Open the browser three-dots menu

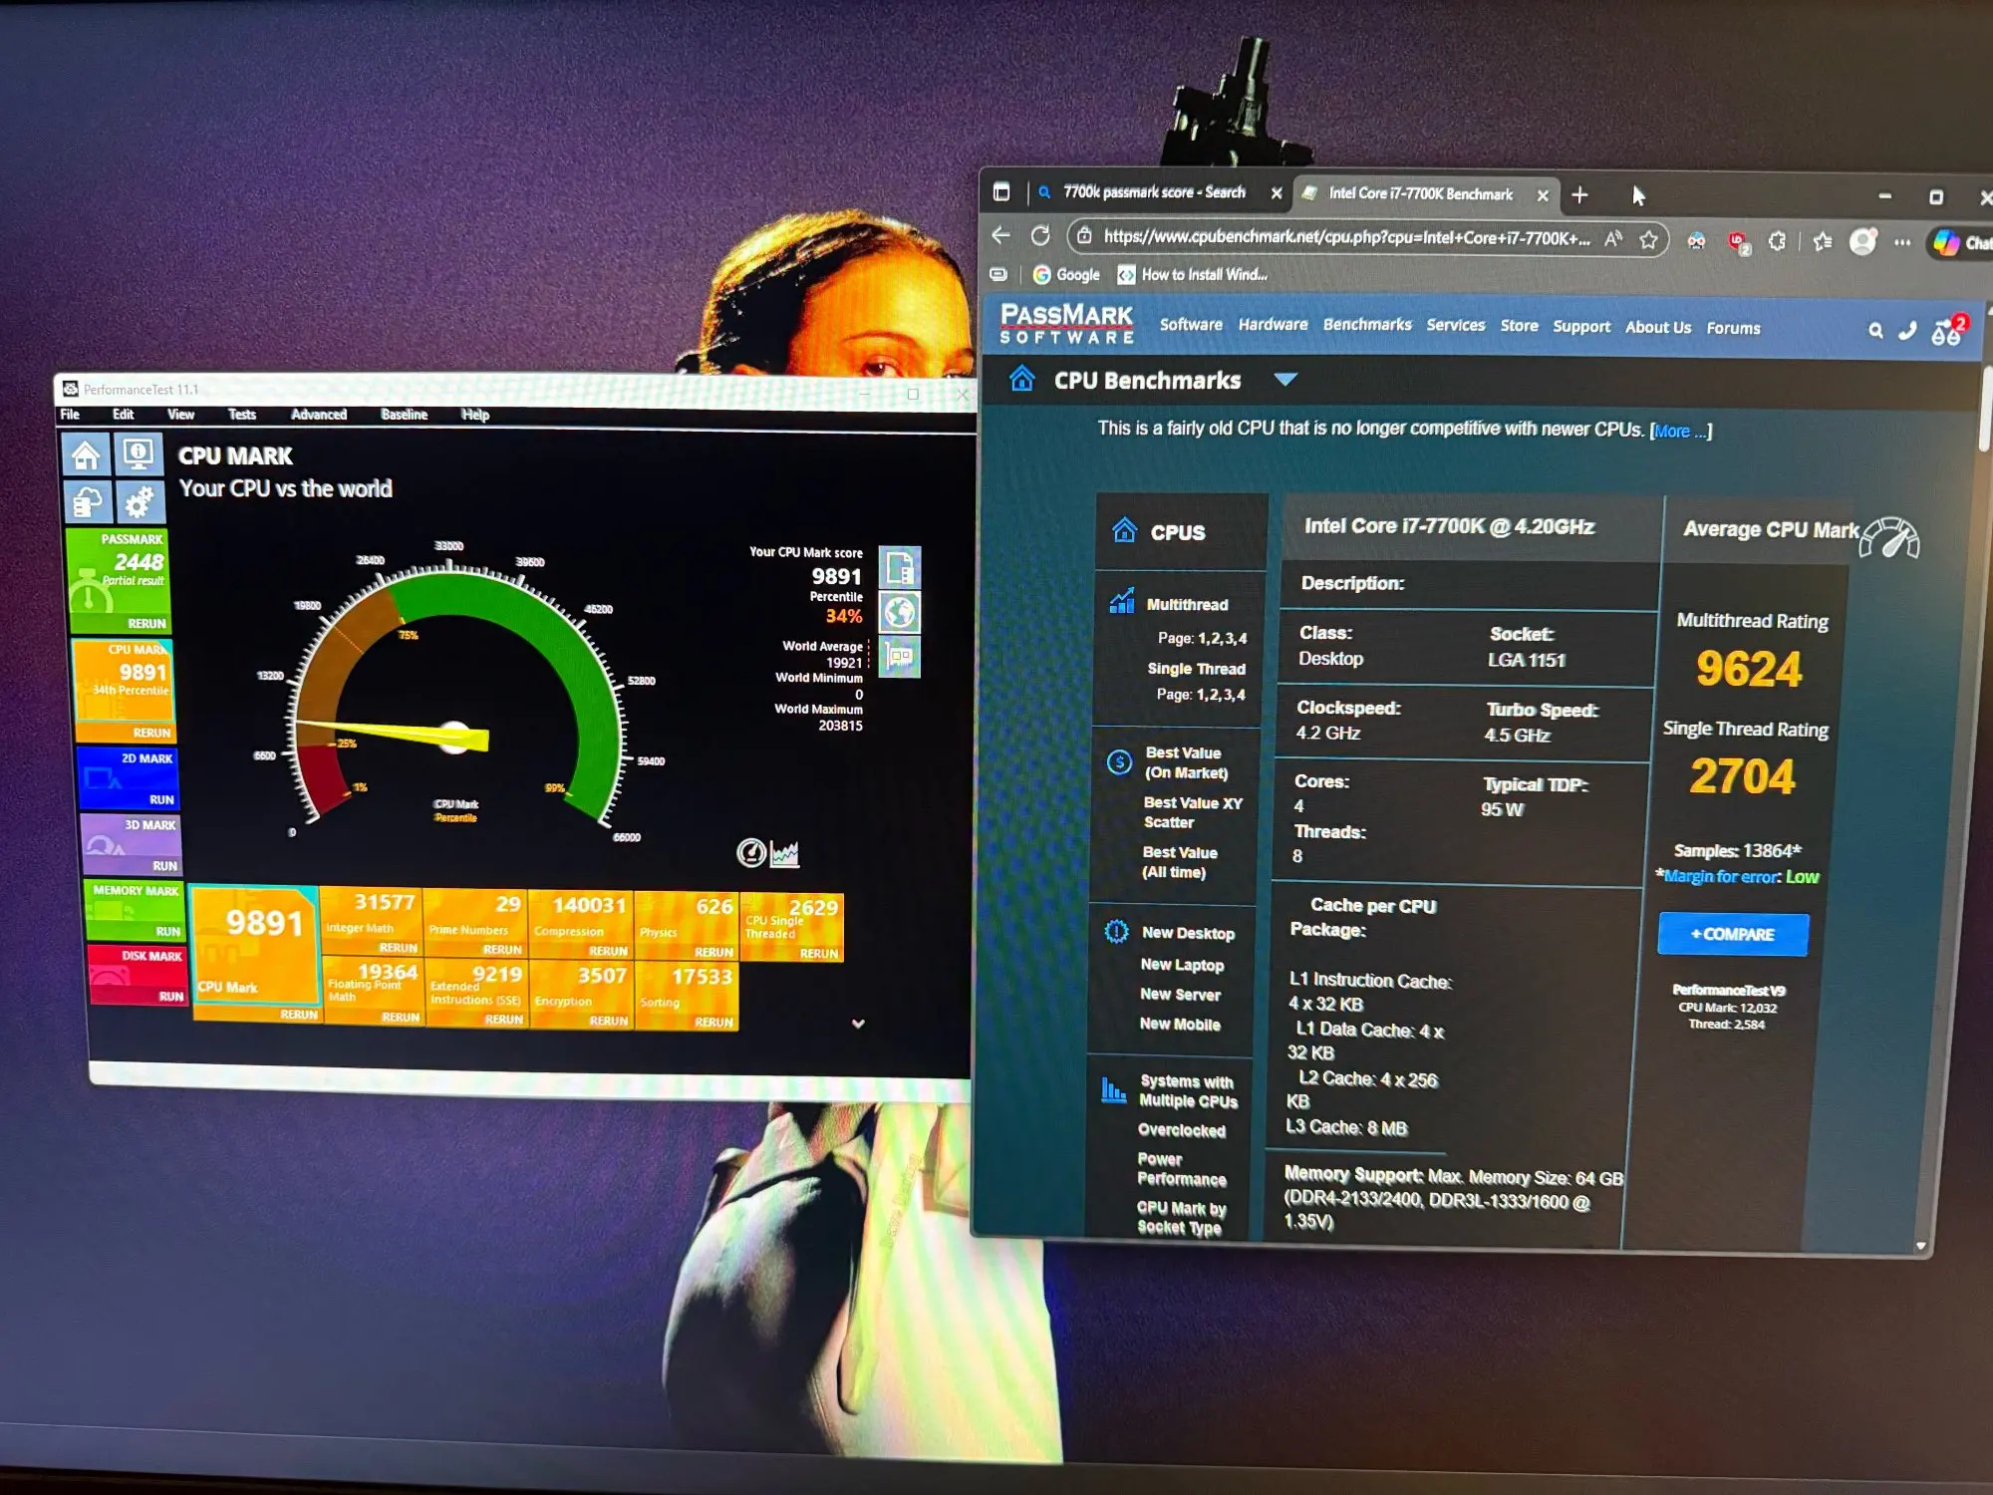tap(1902, 242)
